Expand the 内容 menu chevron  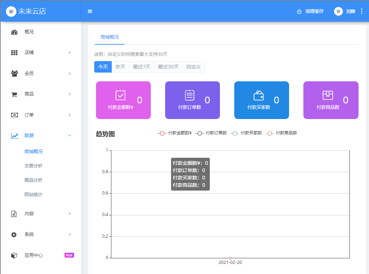click(69, 214)
